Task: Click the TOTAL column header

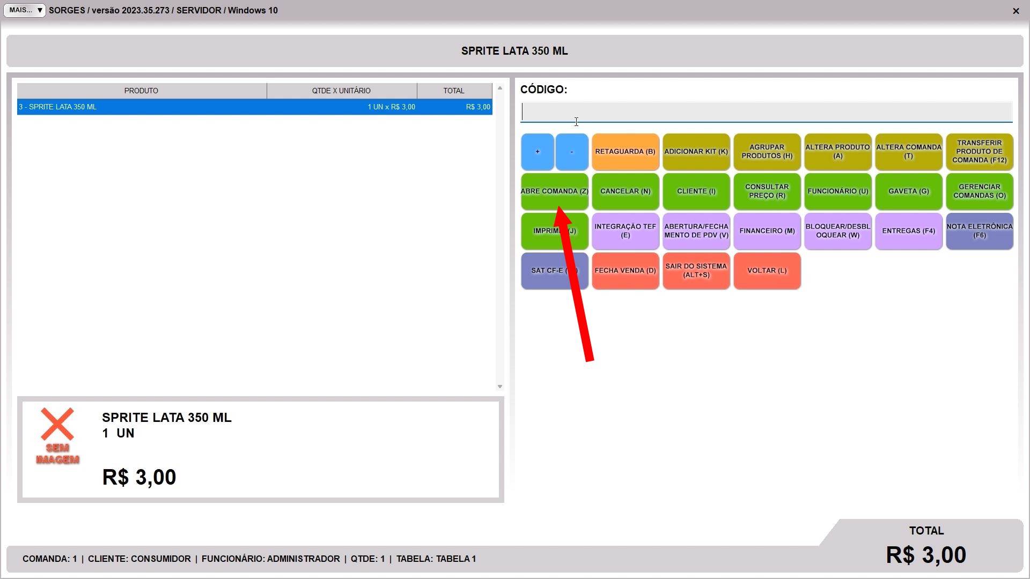Action: 454,91
